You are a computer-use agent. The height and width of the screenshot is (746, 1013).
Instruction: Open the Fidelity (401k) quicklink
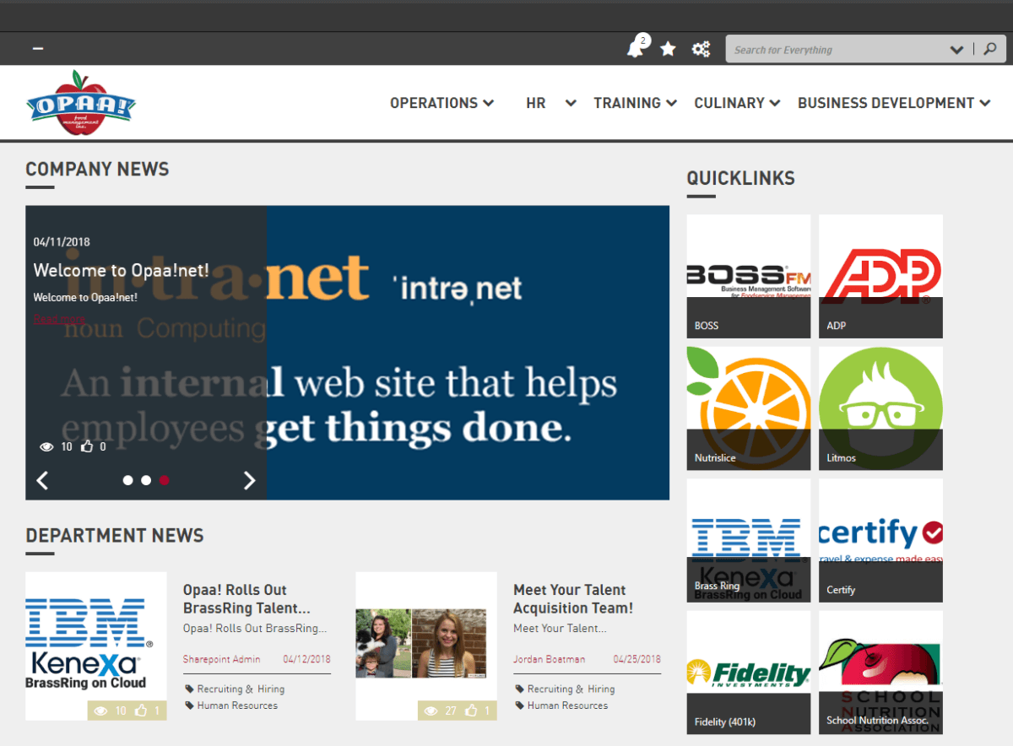(x=748, y=673)
